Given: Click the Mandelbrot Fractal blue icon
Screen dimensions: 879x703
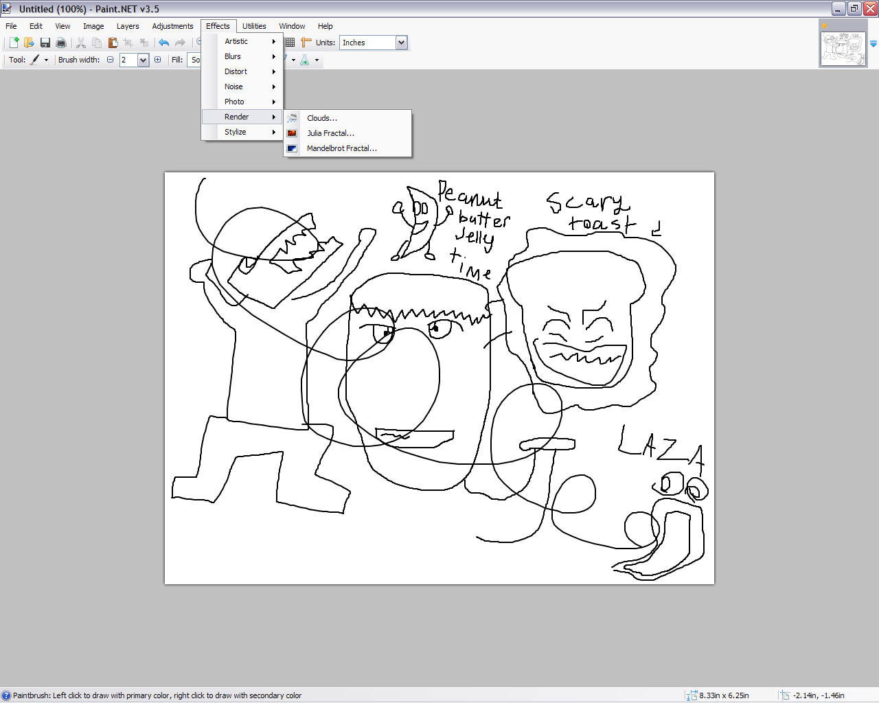Looking at the screenshot, I should (x=292, y=148).
